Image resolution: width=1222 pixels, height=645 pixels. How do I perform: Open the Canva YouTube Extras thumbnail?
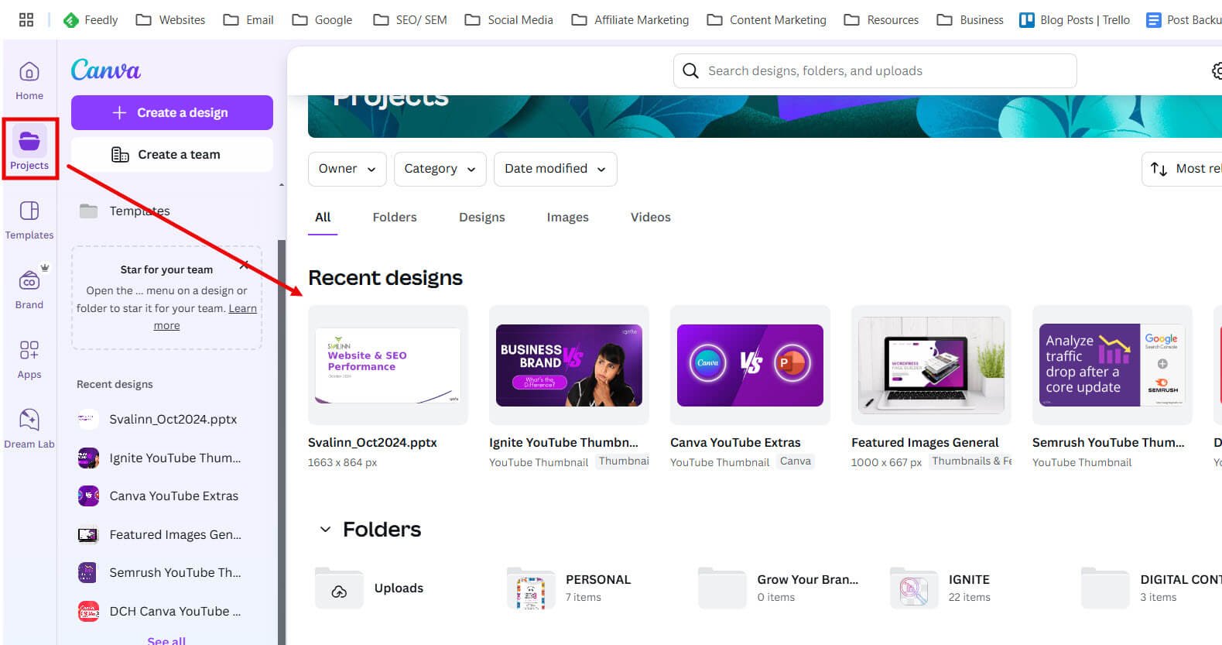[750, 365]
